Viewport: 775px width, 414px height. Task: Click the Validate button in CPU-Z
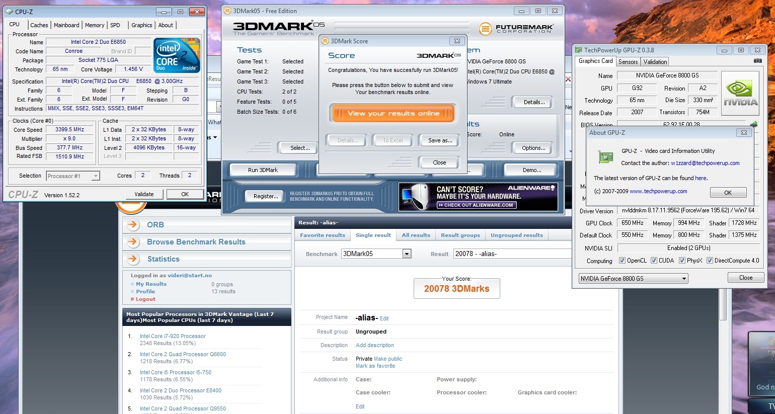[x=144, y=194]
